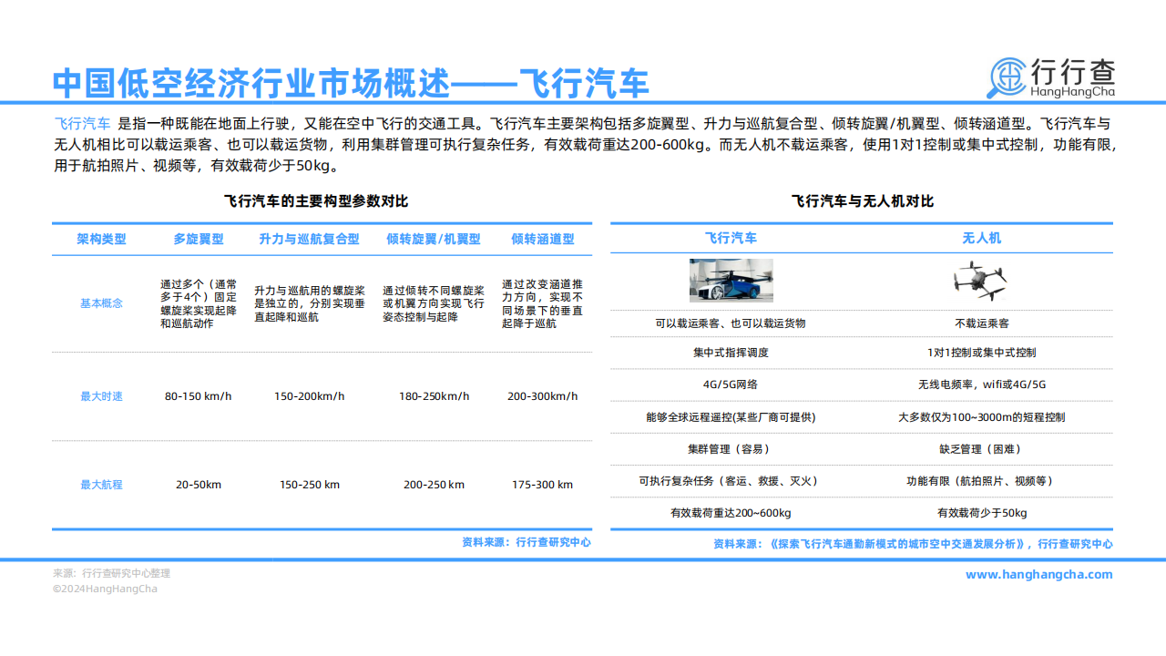Click the description starting 通过倾转不同螺旋桨

434,303
